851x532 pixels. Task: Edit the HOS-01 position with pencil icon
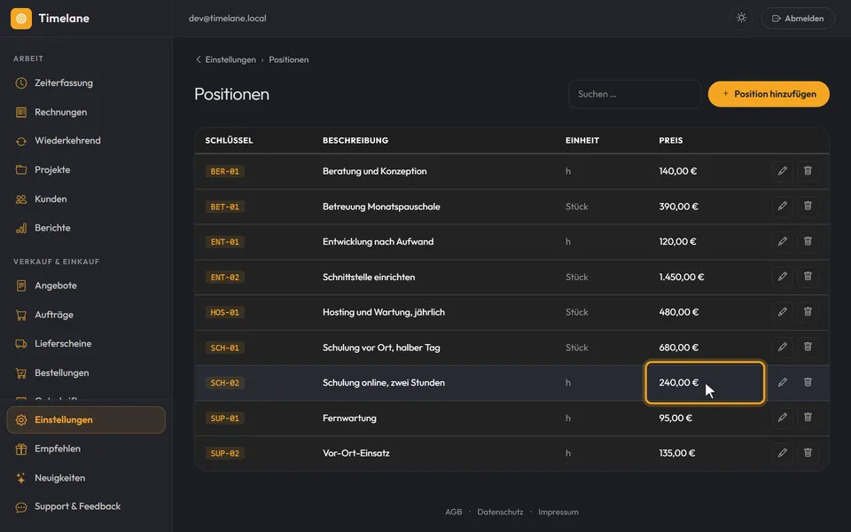782,312
